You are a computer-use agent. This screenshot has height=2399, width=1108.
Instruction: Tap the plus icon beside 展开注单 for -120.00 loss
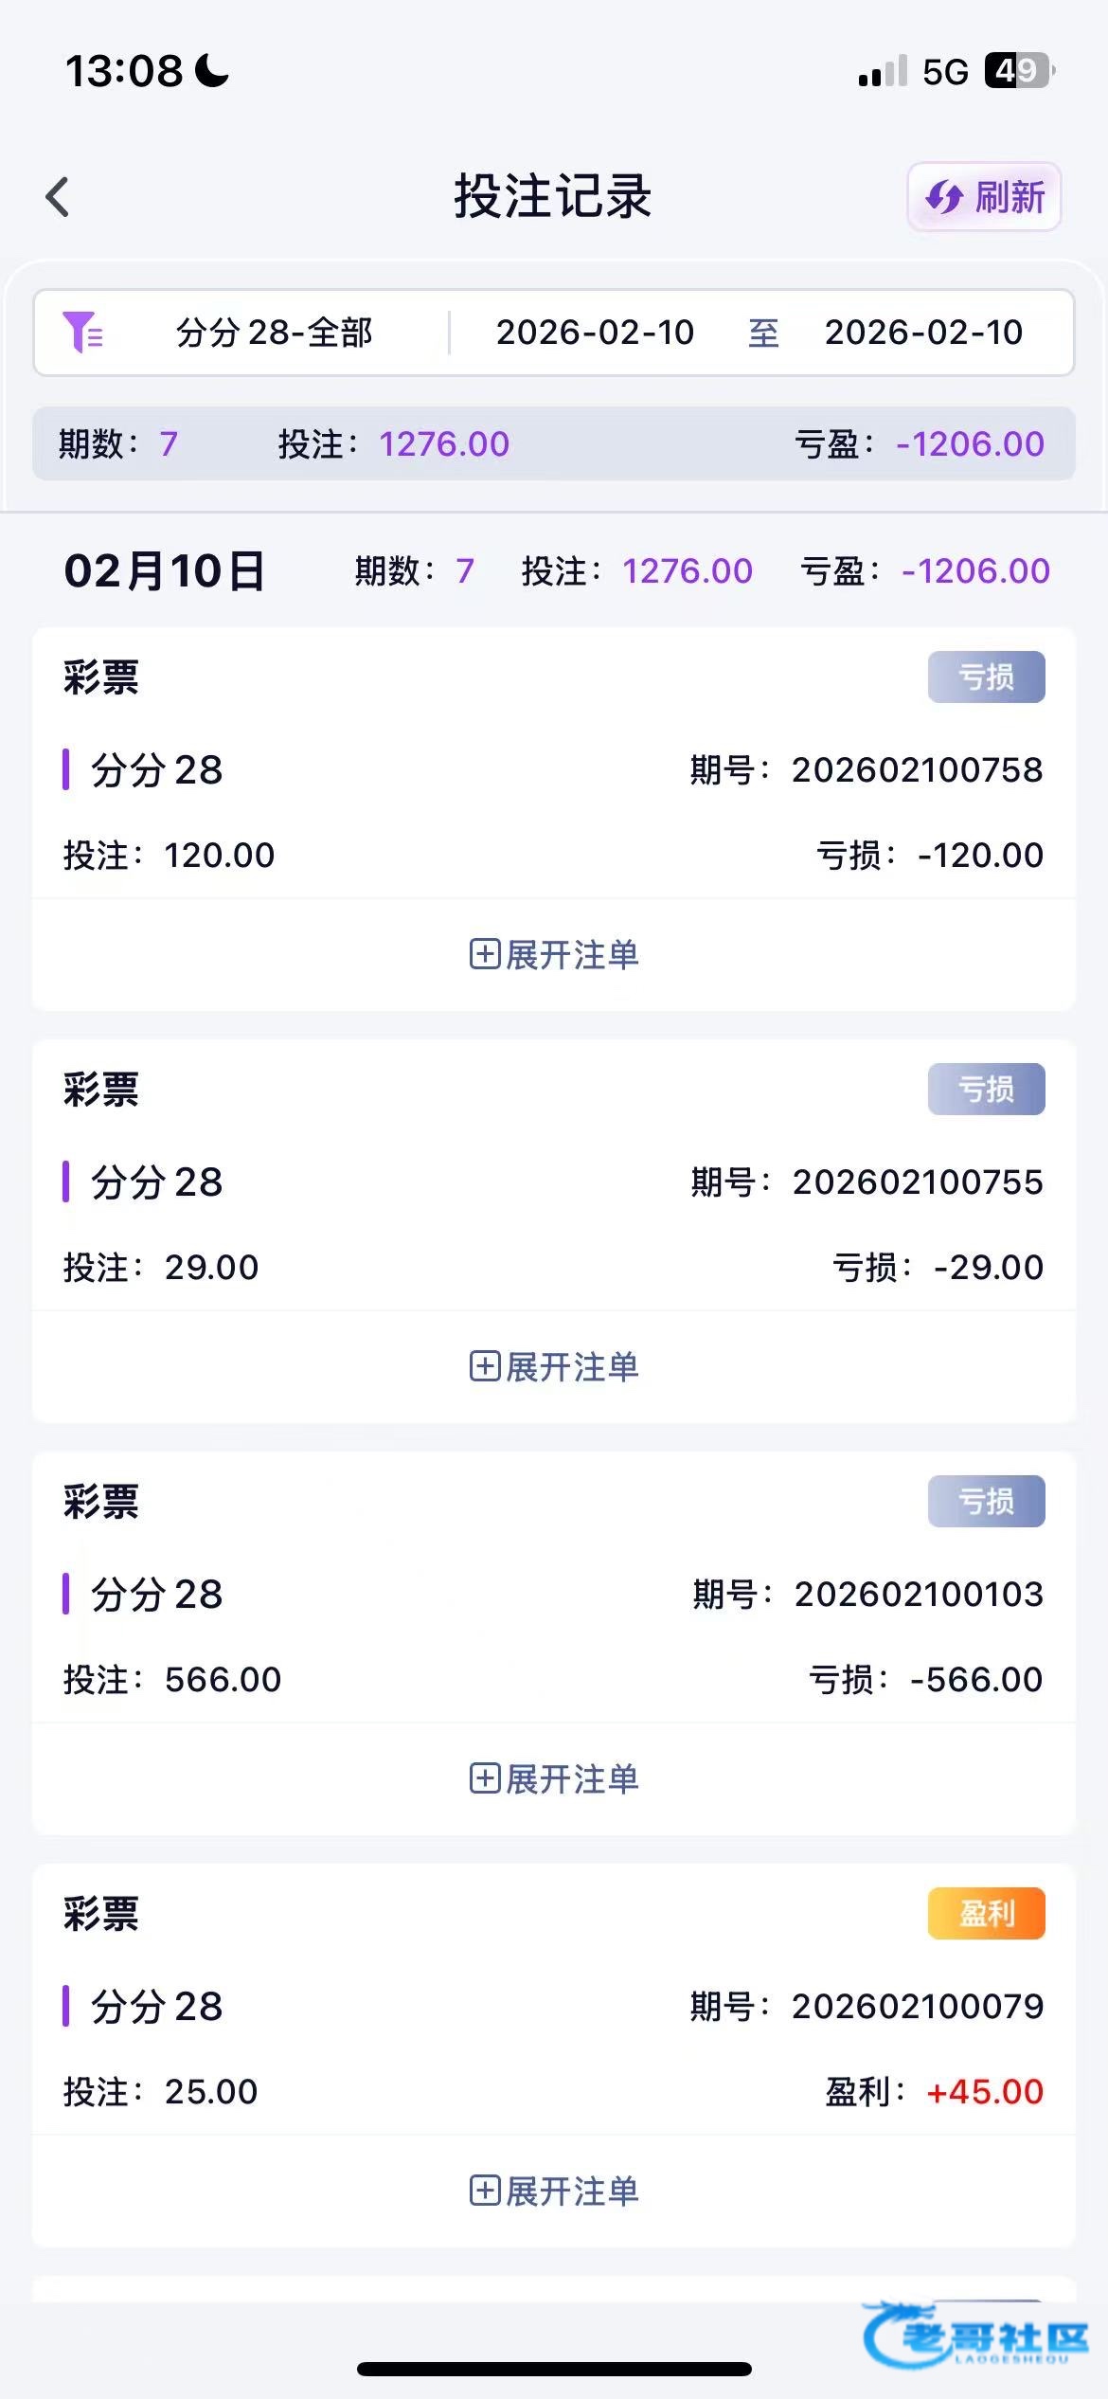tap(485, 954)
